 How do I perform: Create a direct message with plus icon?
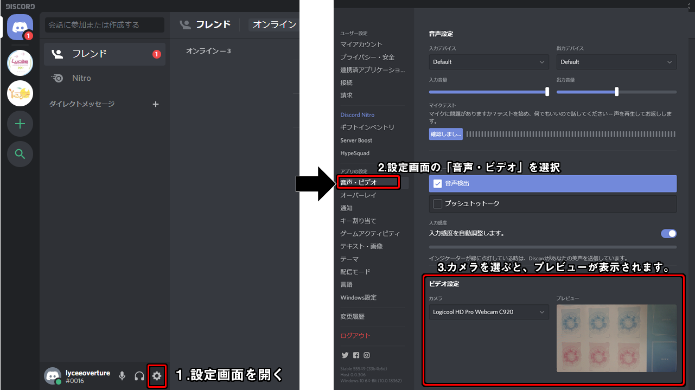coord(156,104)
